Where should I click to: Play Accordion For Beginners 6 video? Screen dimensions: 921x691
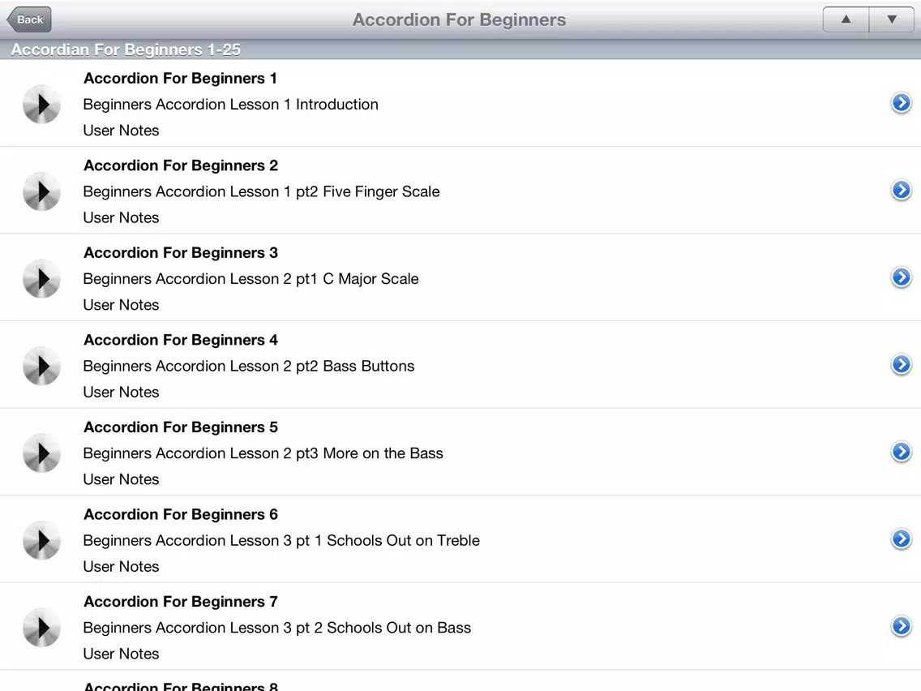41,541
